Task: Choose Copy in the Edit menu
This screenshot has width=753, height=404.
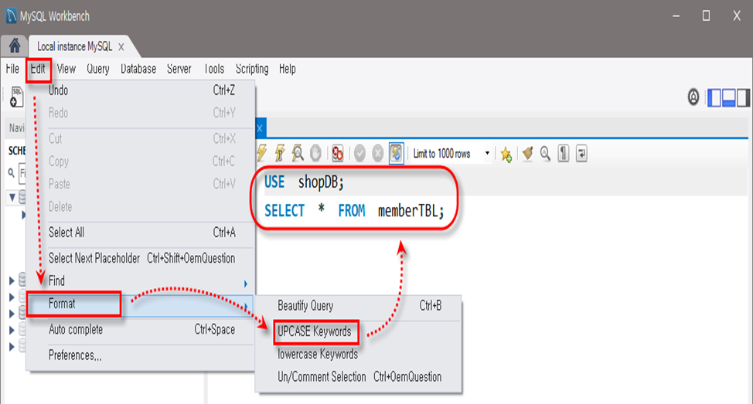Action: point(140,161)
